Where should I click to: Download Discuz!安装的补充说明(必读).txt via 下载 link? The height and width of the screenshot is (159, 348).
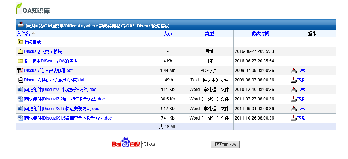pos(301,80)
